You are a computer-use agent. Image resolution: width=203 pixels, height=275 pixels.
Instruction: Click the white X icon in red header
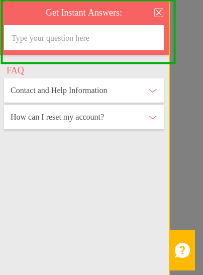point(159,13)
